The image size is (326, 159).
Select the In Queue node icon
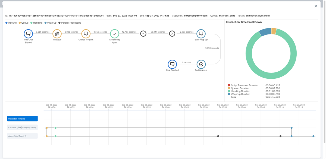click(57, 34)
